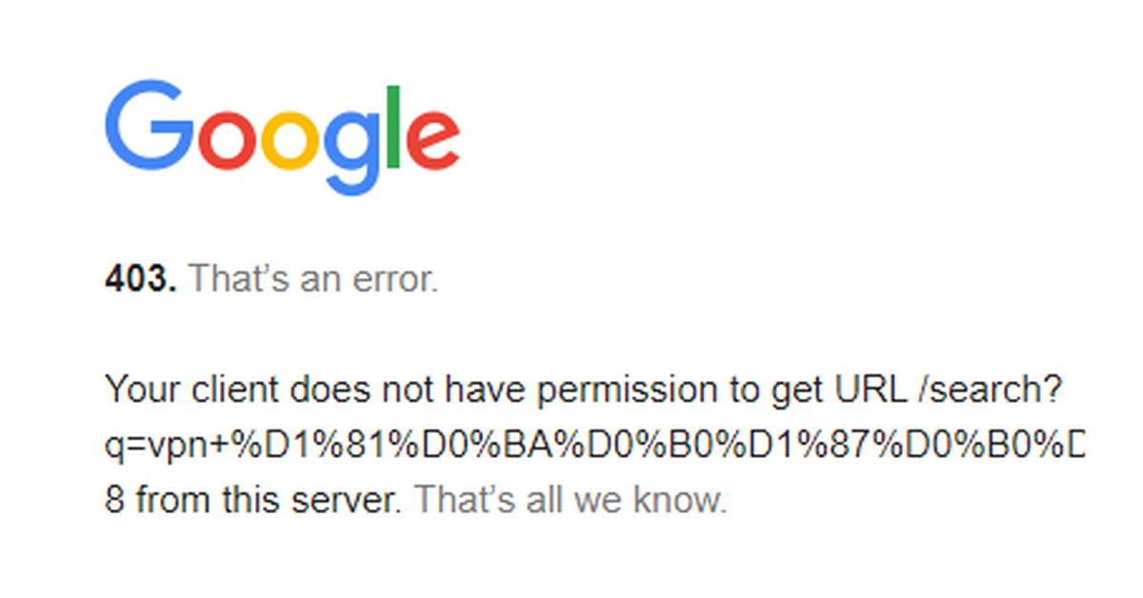Screen dimensions: 1143x598
Task: Click the digit 8 starting the last line
Action: click(114, 499)
